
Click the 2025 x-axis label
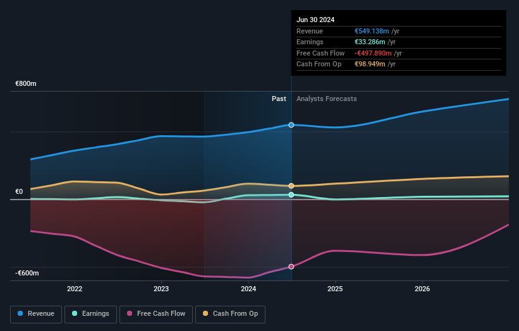(335, 289)
